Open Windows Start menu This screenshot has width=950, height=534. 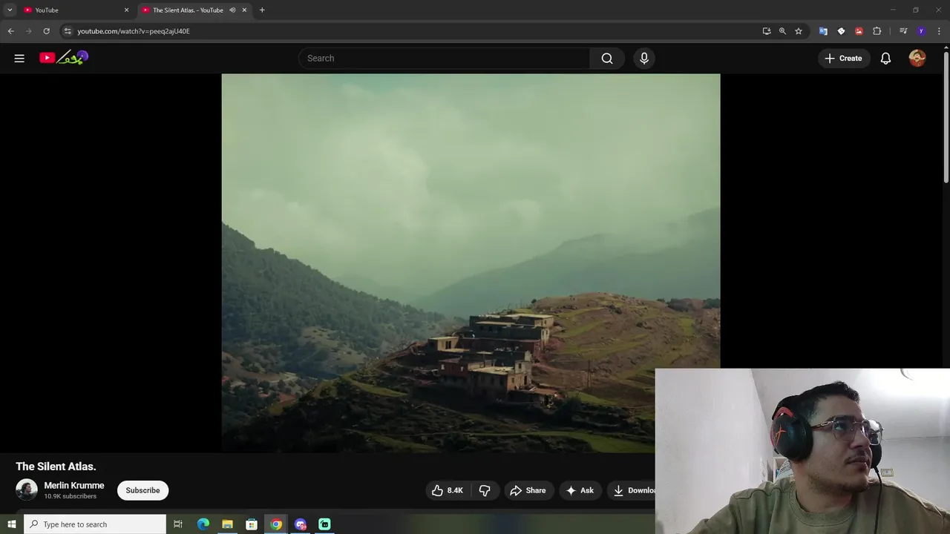[11, 524]
